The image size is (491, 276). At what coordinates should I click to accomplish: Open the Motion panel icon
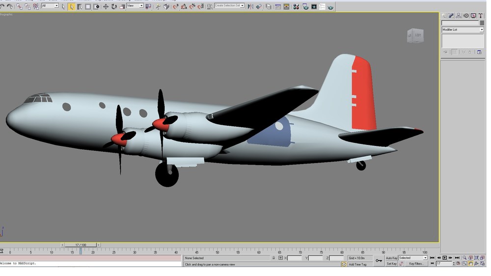pyautogui.click(x=466, y=15)
